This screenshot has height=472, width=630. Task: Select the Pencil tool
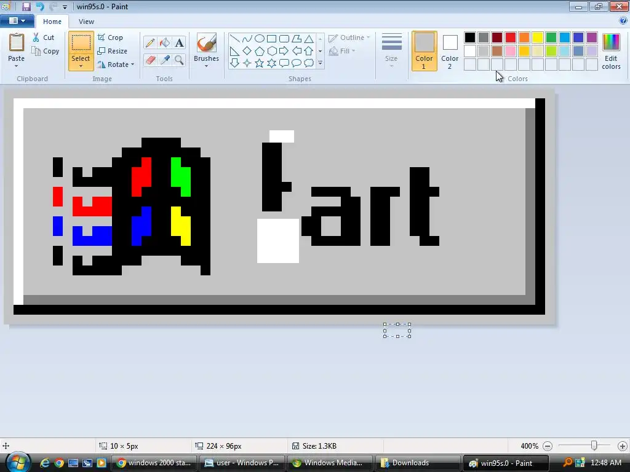pyautogui.click(x=150, y=42)
